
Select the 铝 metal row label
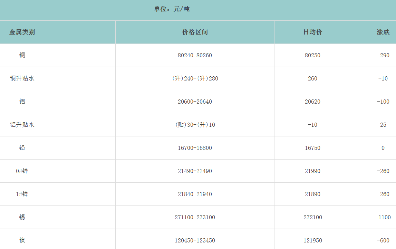click(22, 102)
